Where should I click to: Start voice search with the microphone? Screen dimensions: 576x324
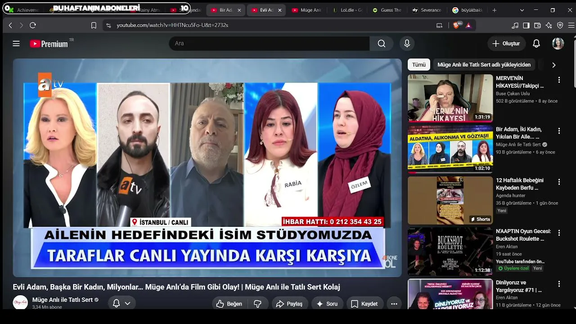coord(407,44)
